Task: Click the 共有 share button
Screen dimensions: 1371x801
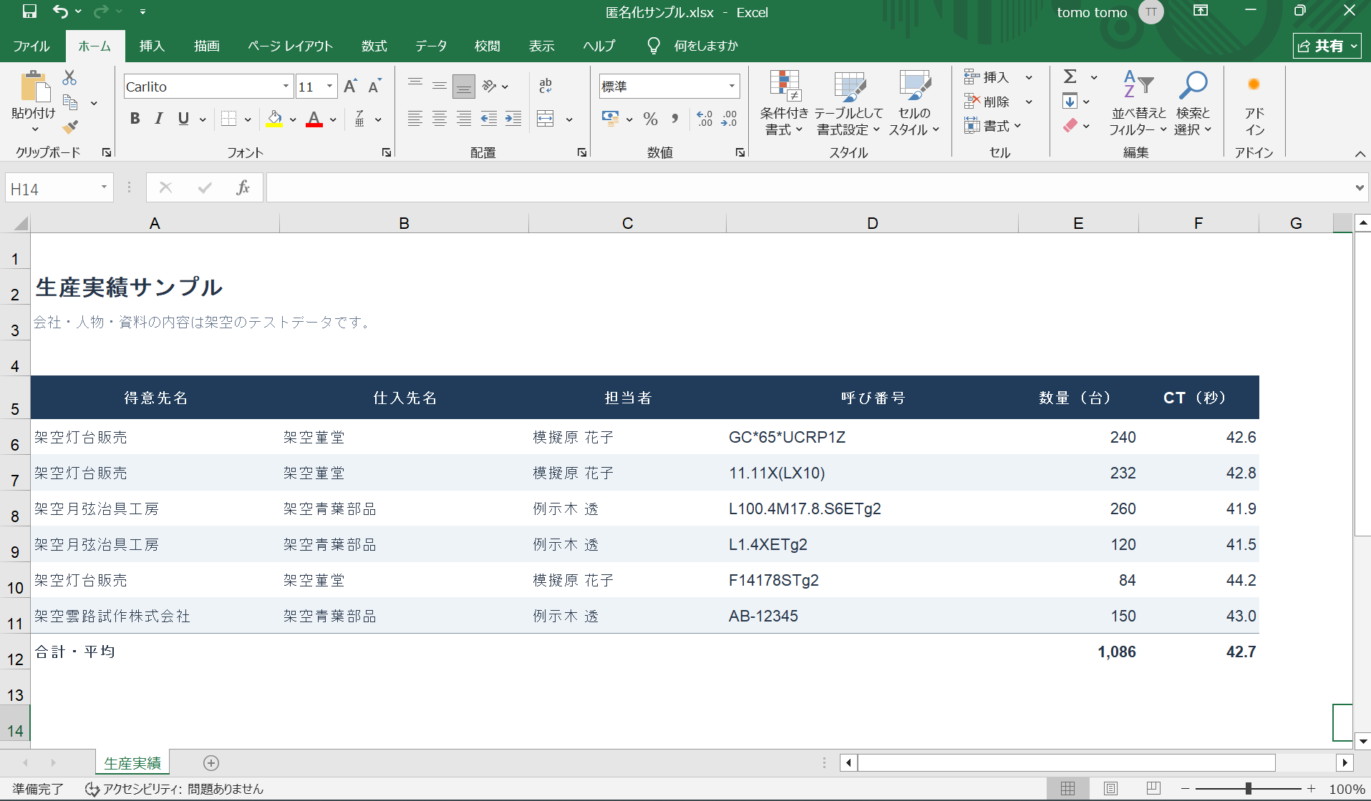Action: (1327, 46)
